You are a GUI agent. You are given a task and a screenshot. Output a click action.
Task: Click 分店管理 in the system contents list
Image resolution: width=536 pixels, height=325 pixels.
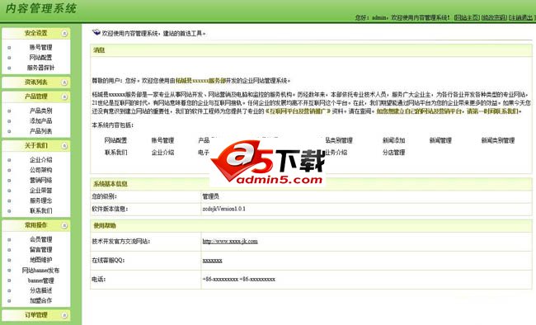(x=394, y=153)
